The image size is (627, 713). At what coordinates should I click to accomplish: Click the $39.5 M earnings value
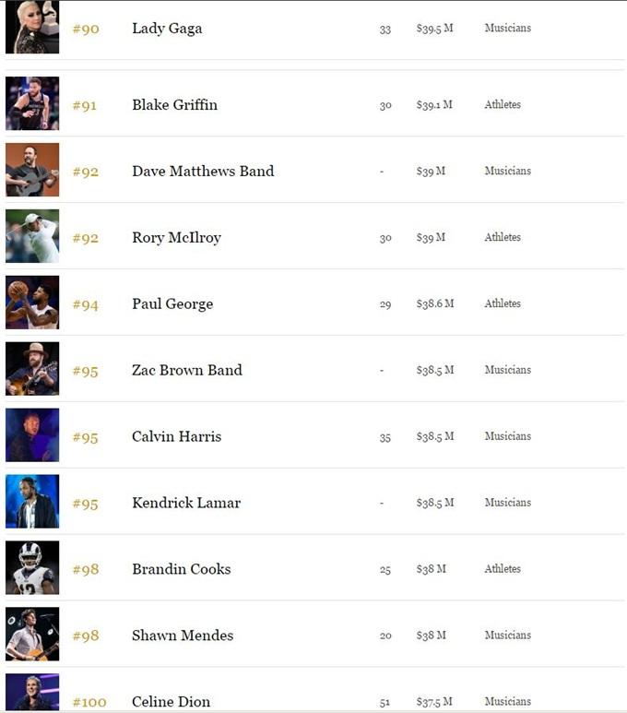[434, 29]
